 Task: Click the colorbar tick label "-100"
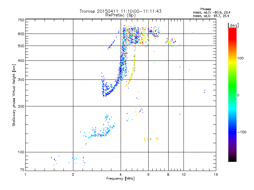click(242, 132)
